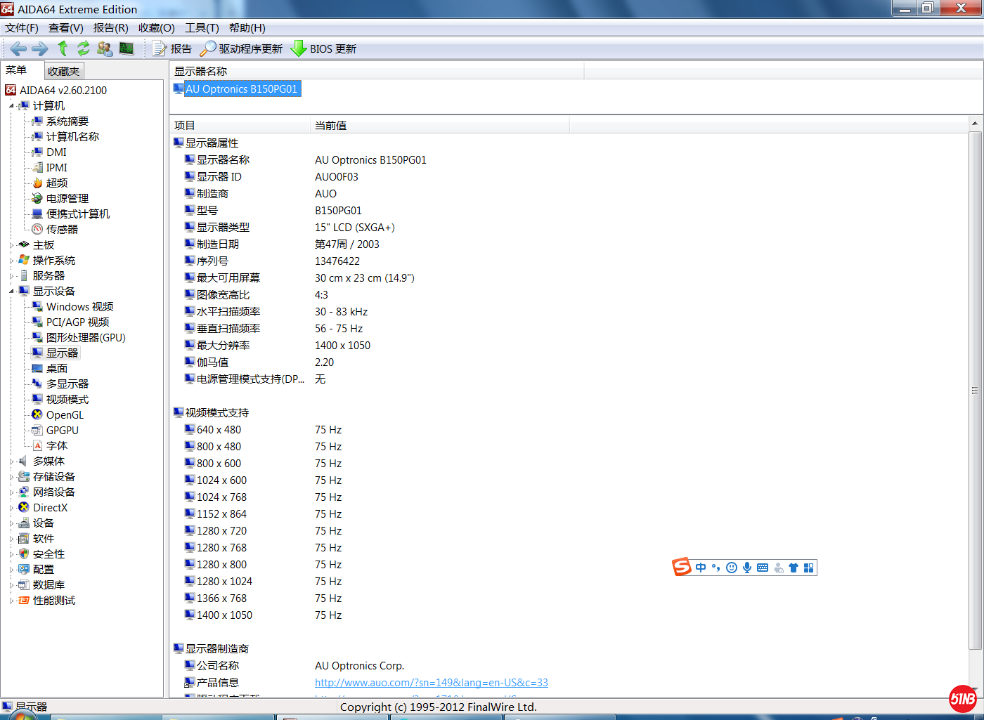Expand the 主板 tree node
Screen dimensions: 984x720
[x=11, y=245]
